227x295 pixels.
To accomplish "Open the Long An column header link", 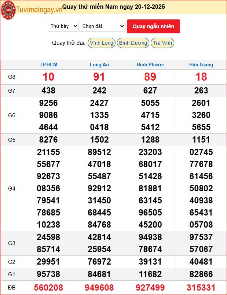I will (99, 65).
